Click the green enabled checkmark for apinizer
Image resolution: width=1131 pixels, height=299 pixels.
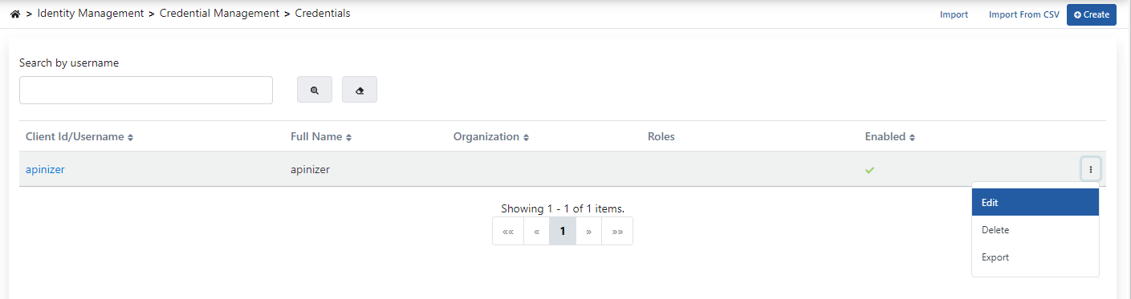[x=869, y=170]
